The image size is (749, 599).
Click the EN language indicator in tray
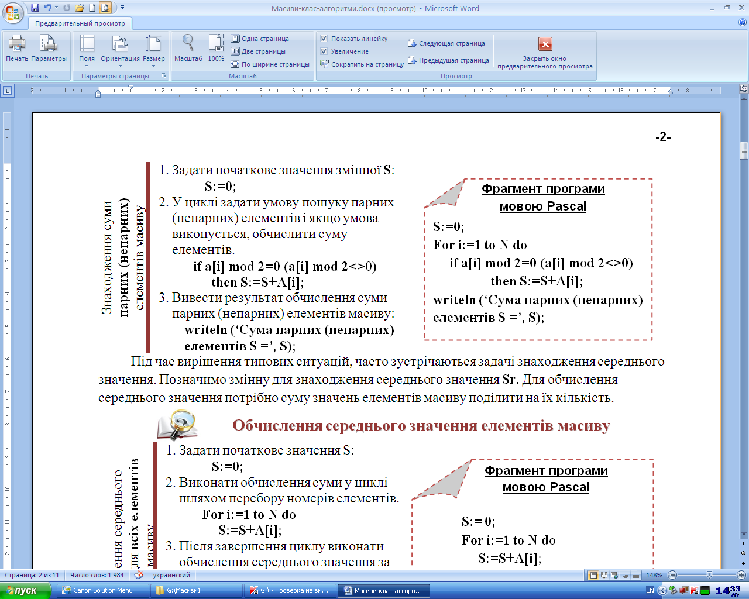[x=650, y=590]
